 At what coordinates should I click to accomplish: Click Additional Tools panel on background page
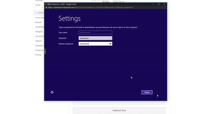click(119, 111)
